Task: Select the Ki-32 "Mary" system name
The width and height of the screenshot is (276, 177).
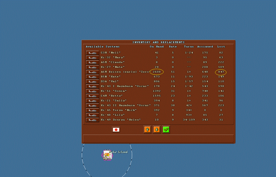Action: point(113,57)
